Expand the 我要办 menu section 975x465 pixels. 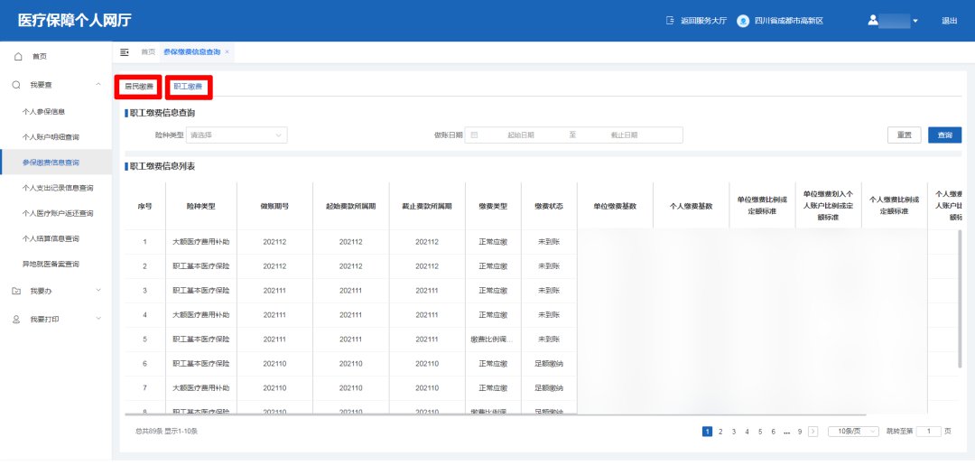click(x=97, y=291)
